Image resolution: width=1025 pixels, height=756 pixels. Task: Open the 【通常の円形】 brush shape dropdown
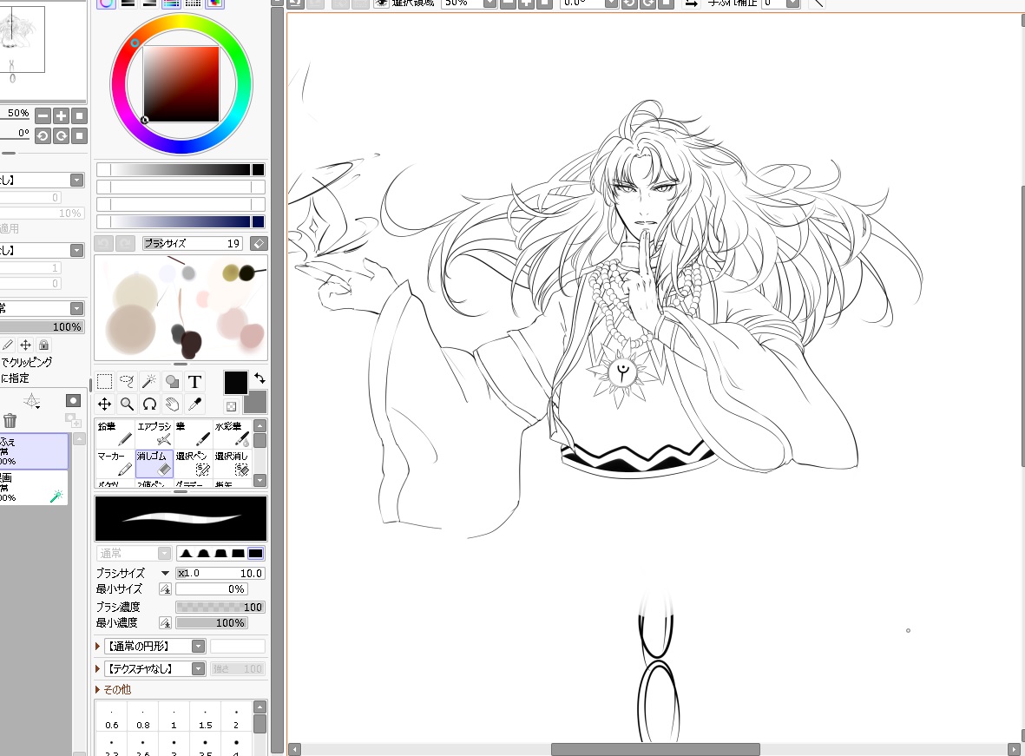pos(198,646)
